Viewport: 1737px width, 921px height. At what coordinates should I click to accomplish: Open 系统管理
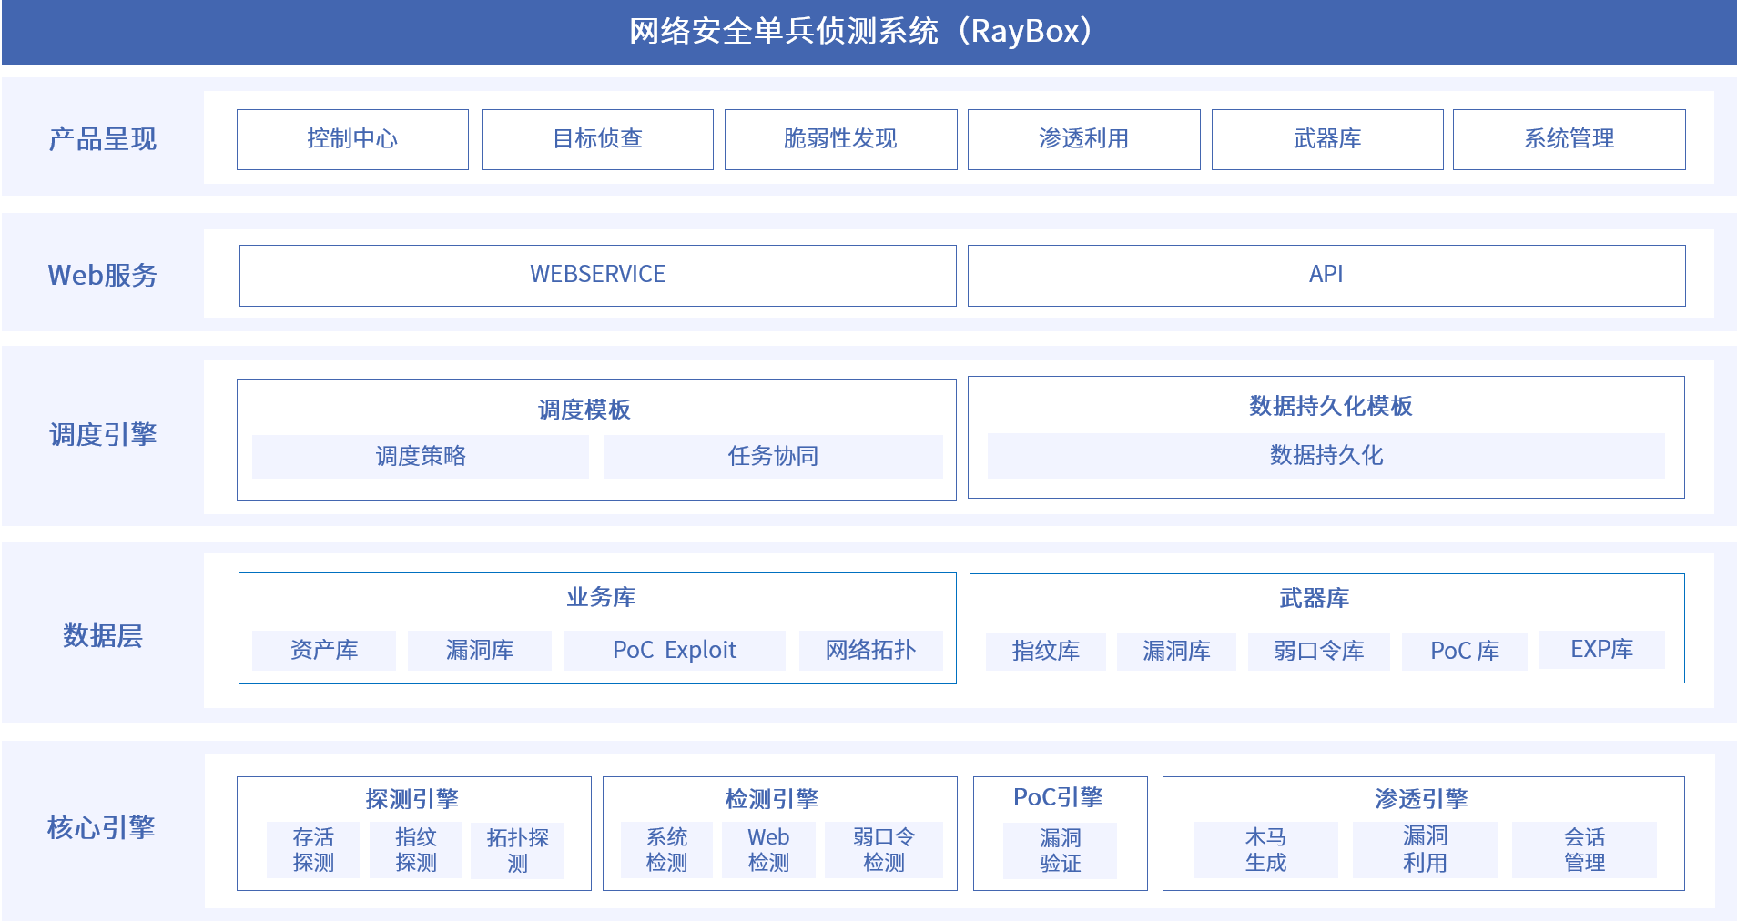coord(1569,139)
